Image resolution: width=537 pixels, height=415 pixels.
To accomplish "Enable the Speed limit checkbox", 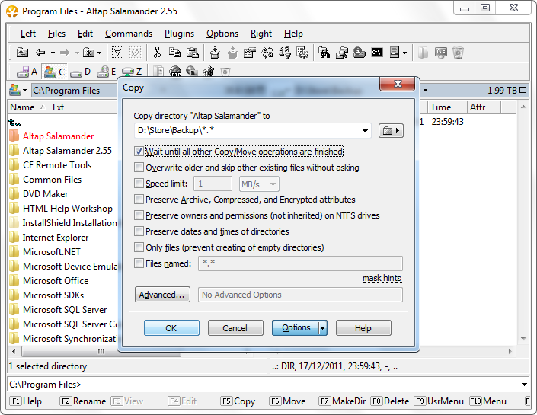I will [x=139, y=184].
